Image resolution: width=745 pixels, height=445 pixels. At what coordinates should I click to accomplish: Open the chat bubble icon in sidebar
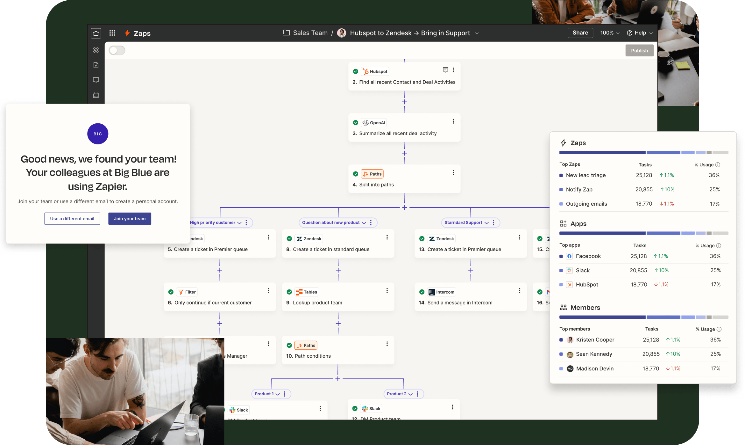click(x=96, y=80)
